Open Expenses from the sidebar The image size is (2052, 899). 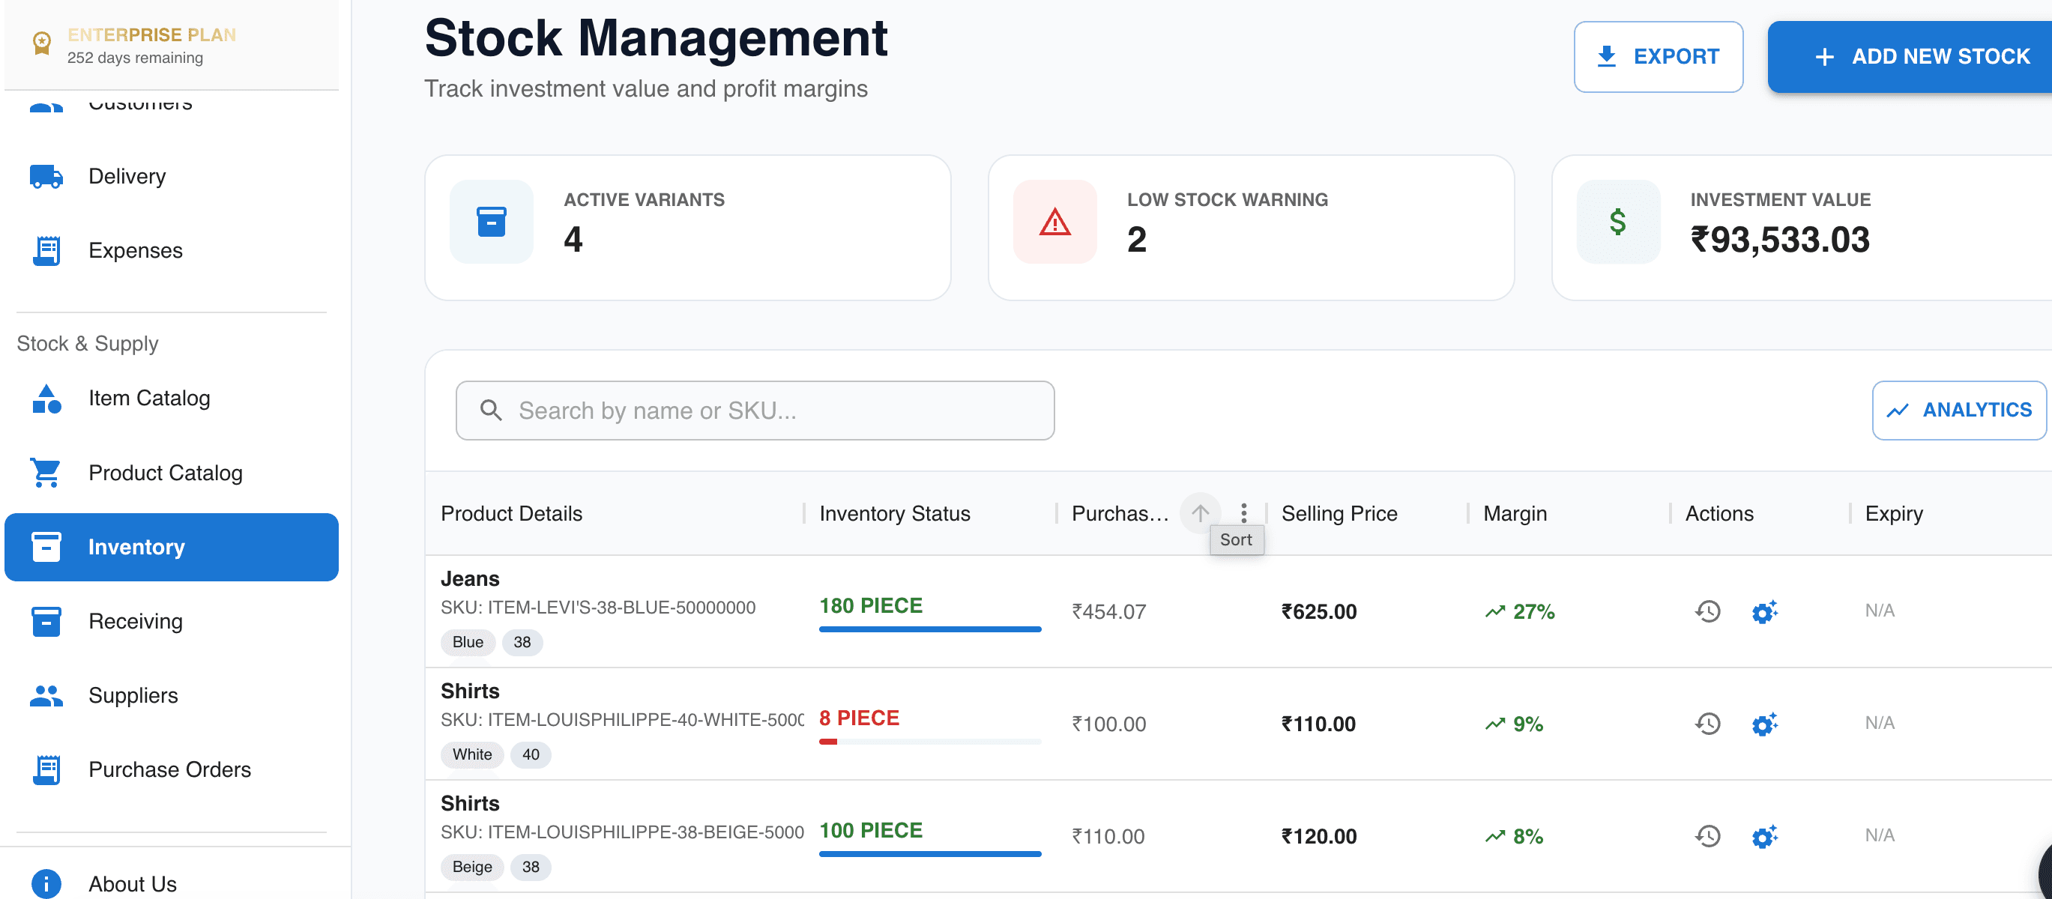click(172, 250)
